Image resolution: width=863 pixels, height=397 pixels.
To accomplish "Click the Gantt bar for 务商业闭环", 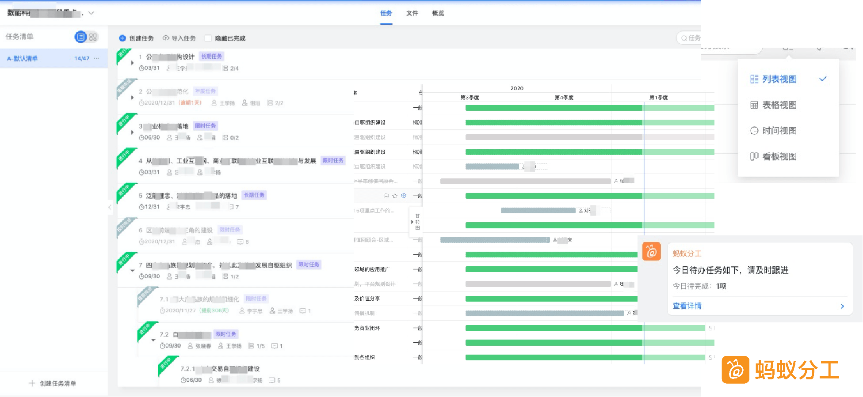I will (585, 328).
